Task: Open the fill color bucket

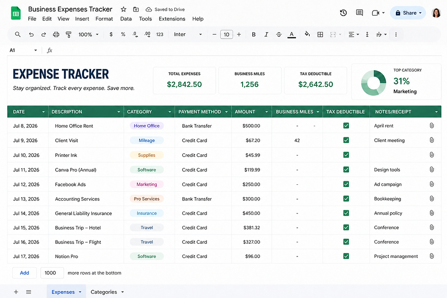Action: (307, 34)
